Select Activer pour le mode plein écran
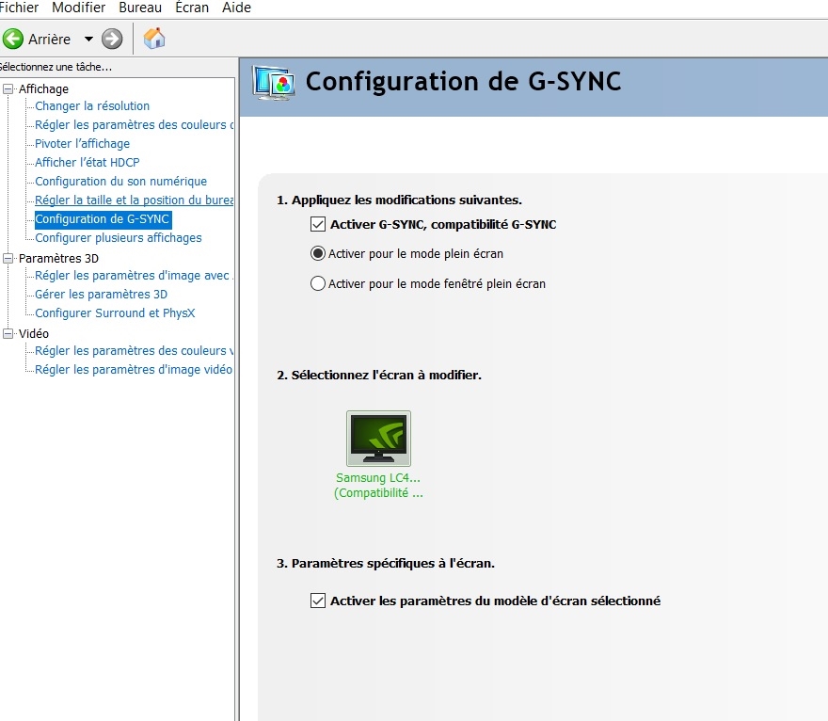The image size is (828, 721). pos(318,253)
